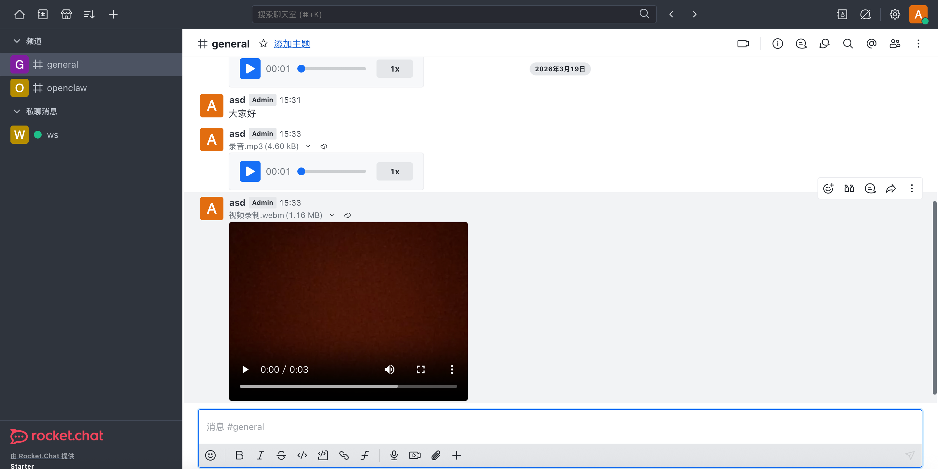
Task: Open the room members list
Action: point(895,44)
